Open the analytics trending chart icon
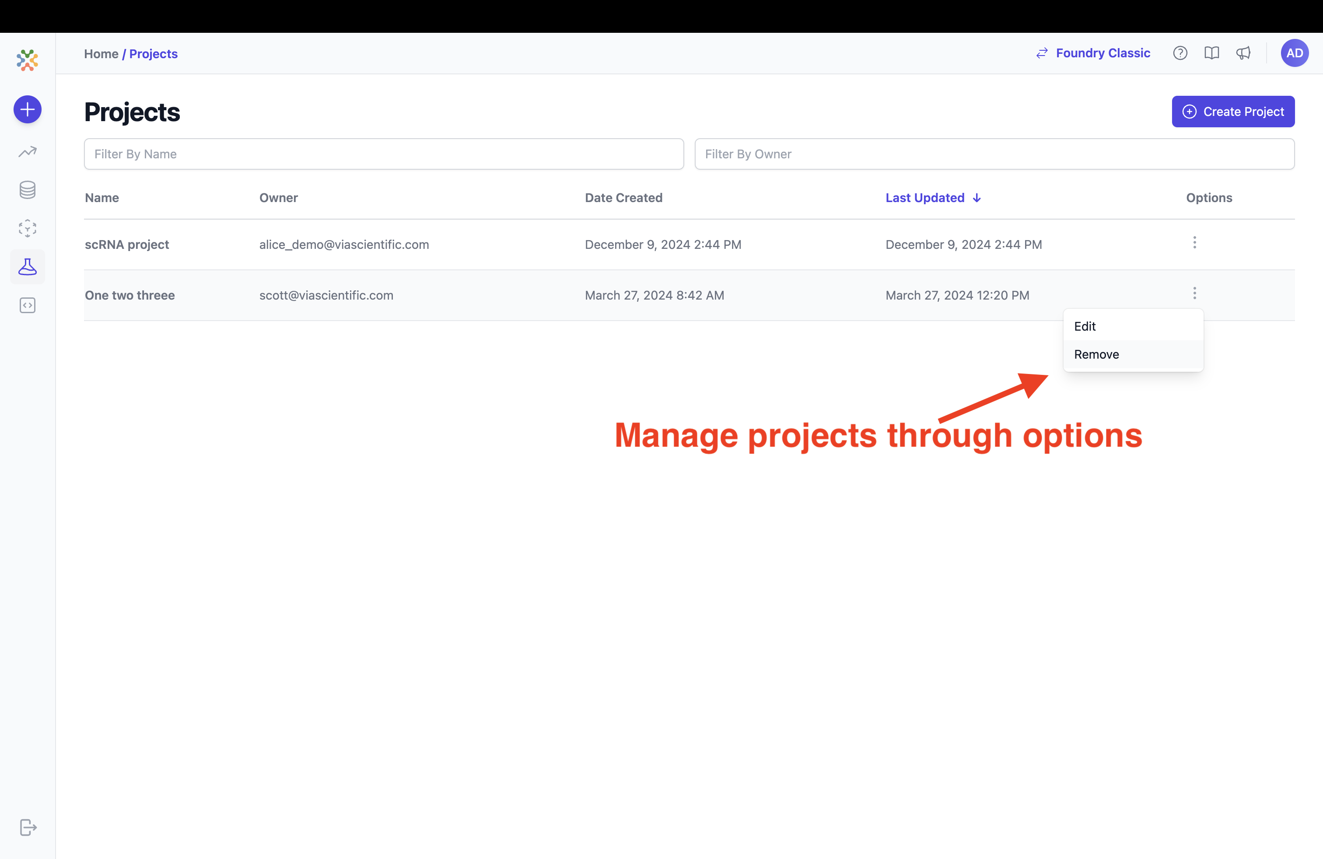1323x859 pixels. pos(27,151)
